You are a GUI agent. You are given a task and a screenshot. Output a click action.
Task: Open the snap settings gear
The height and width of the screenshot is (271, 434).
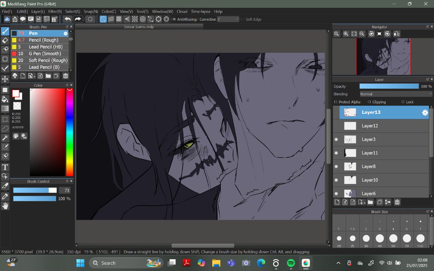[167, 19]
